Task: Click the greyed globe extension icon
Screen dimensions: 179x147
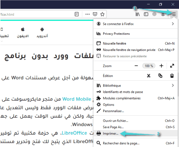Action: tap(154, 14)
